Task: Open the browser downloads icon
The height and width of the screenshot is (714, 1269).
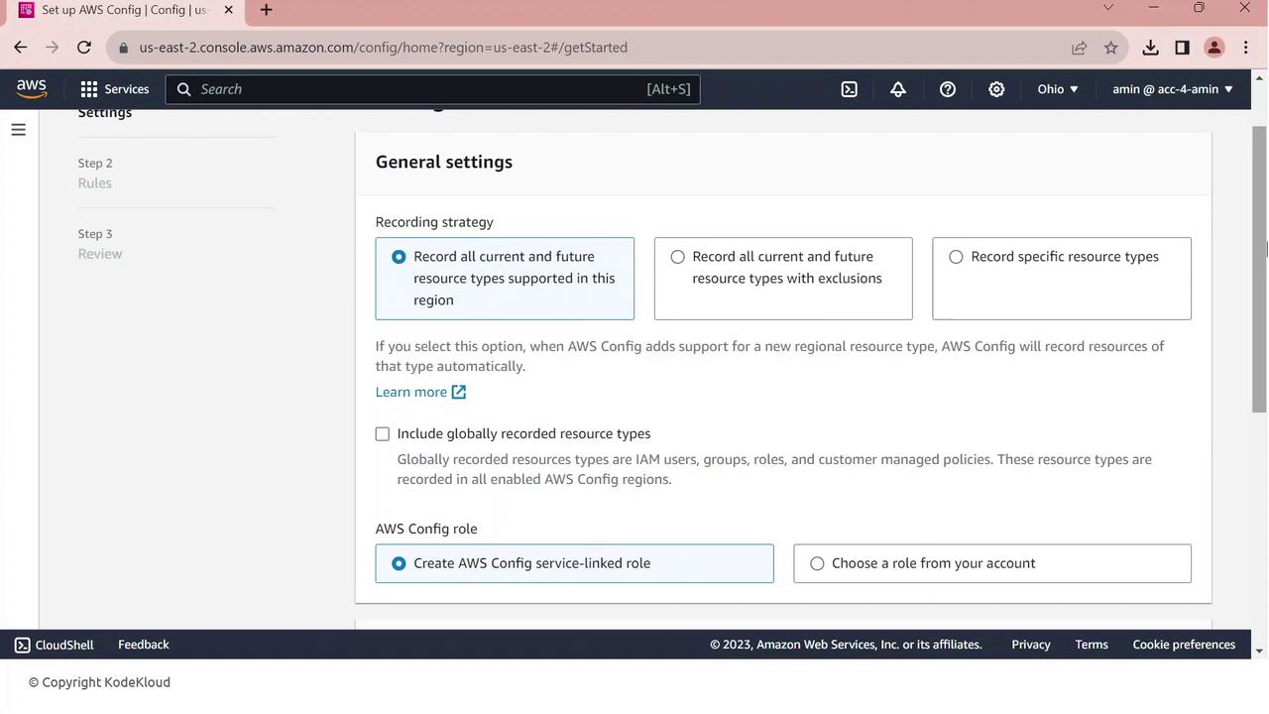Action: 1150,48
